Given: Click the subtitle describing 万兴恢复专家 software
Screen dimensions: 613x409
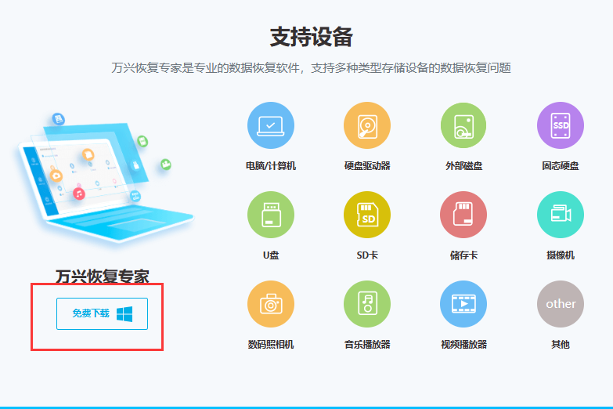Looking at the screenshot, I should 311,67.
